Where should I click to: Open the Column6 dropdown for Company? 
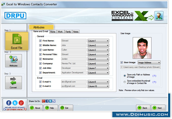(x=98, y=64)
